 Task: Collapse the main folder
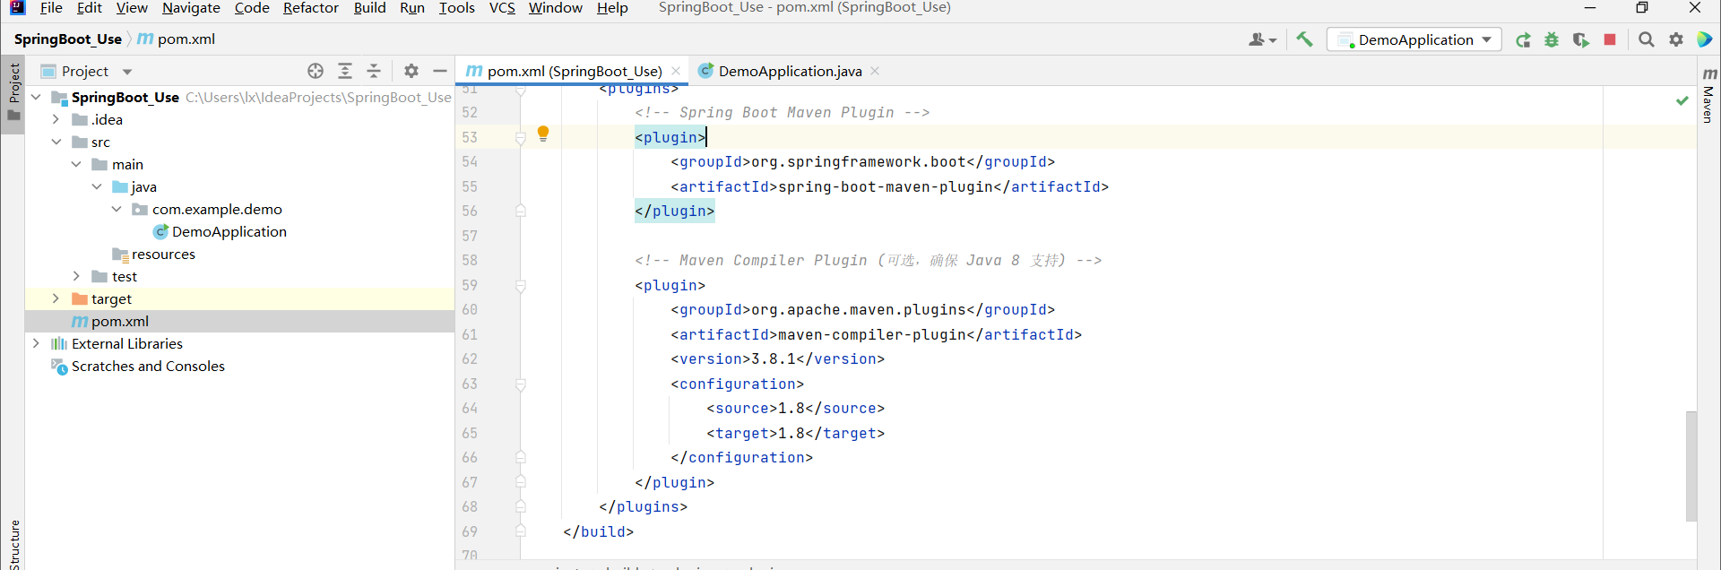pyautogui.click(x=76, y=164)
